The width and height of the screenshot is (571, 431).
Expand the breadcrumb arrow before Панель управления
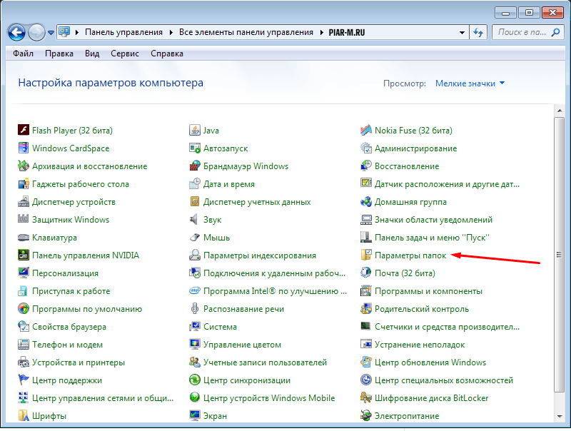tap(77, 32)
